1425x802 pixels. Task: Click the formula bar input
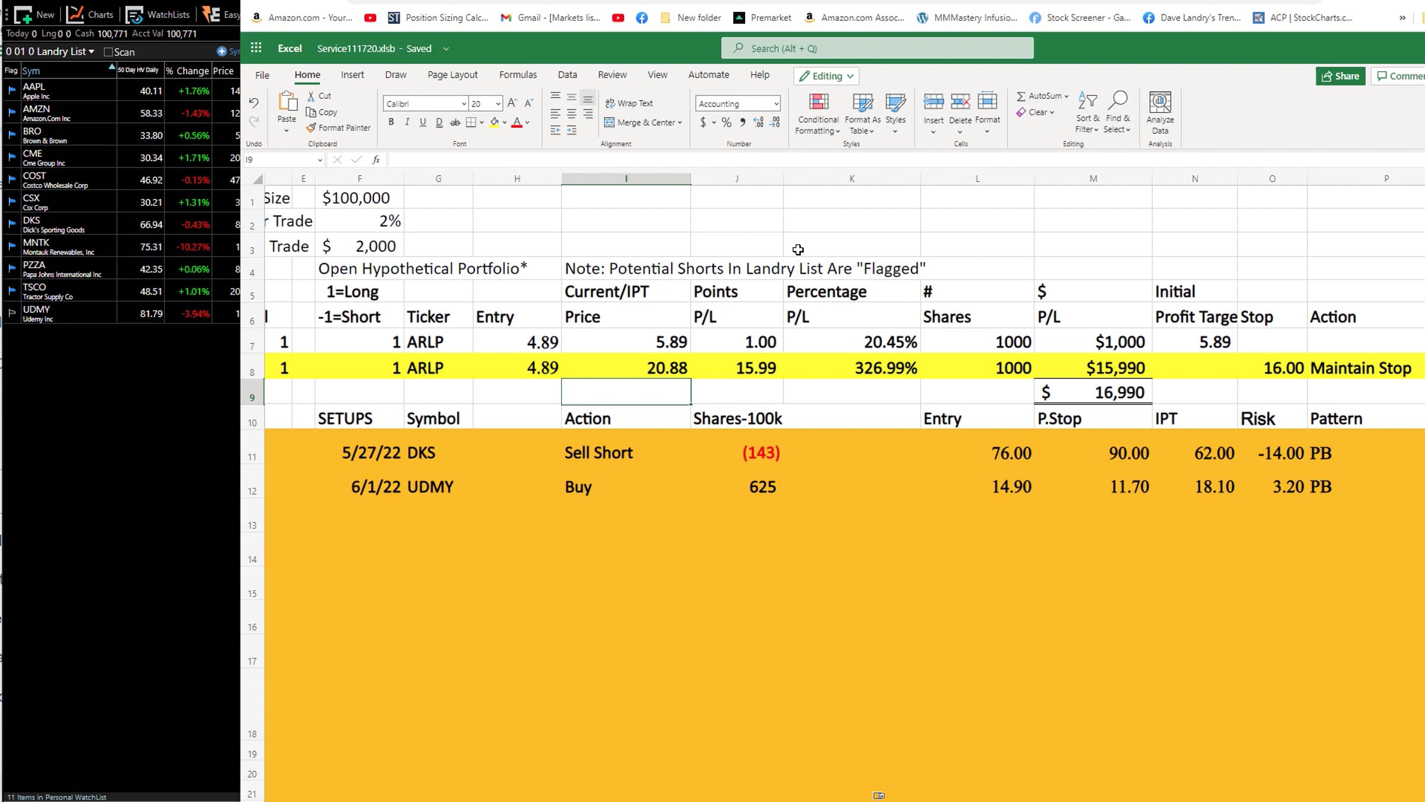[x=905, y=160]
